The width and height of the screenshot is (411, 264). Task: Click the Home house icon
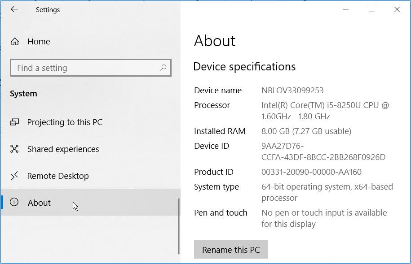coord(15,42)
